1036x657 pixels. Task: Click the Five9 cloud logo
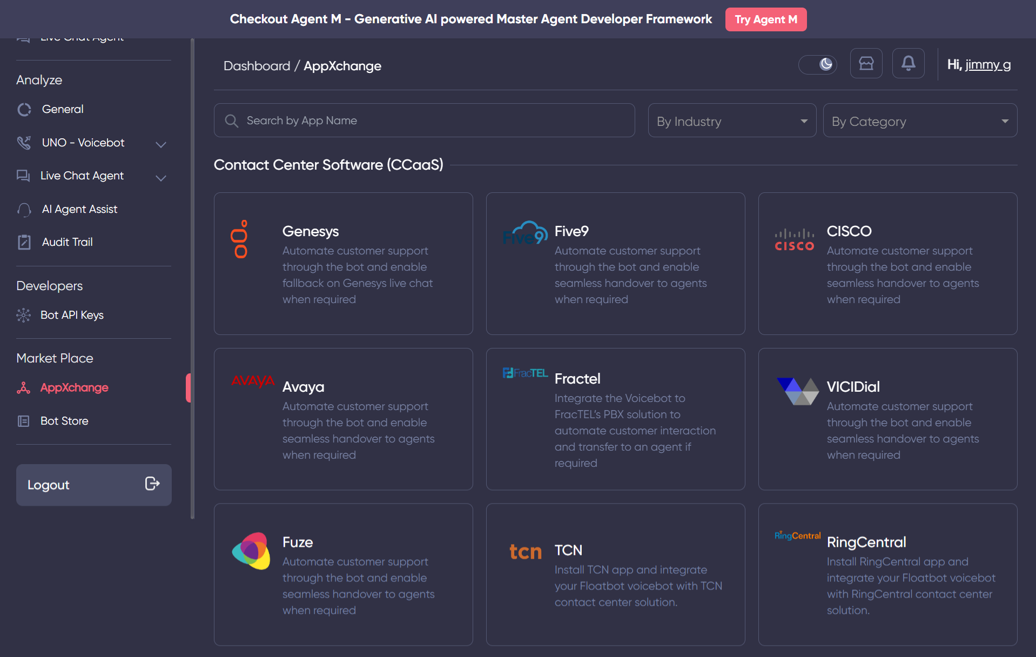[525, 233]
